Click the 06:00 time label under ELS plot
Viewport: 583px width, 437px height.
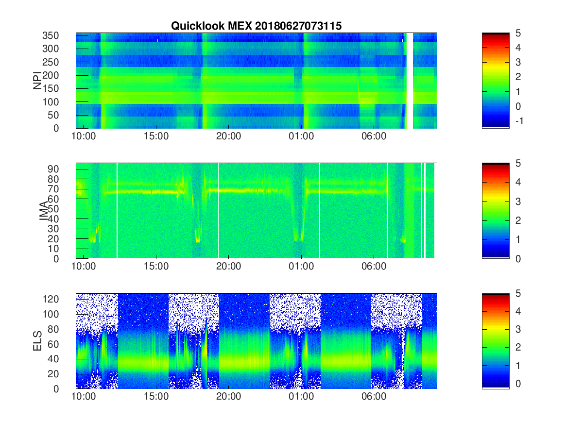(x=374, y=397)
